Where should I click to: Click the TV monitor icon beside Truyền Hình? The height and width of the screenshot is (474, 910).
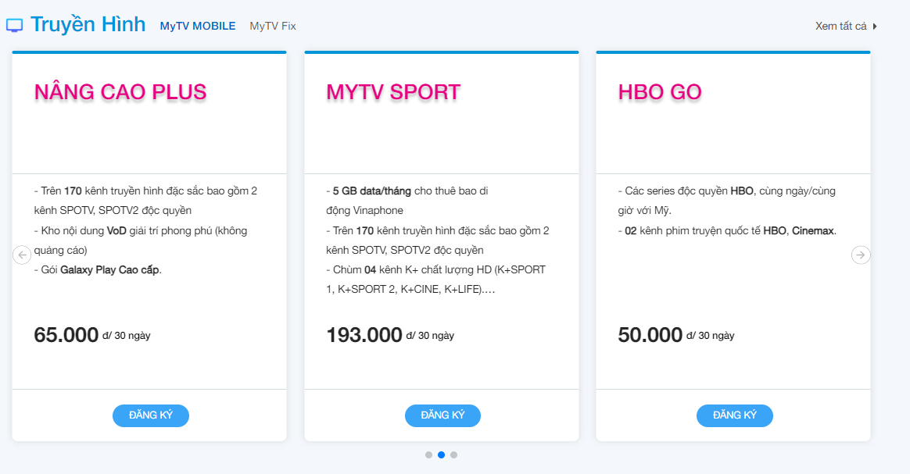coord(15,26)
